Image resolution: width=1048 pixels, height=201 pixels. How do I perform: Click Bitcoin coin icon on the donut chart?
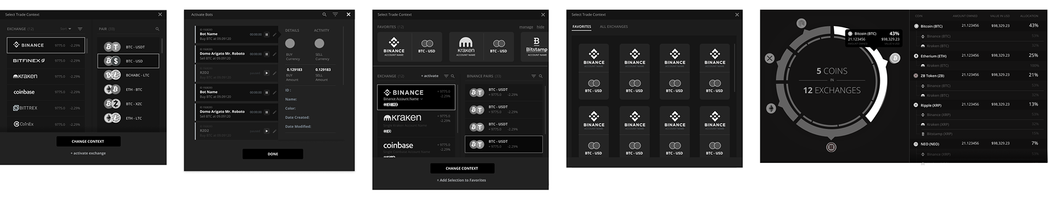tap(895, 58)
